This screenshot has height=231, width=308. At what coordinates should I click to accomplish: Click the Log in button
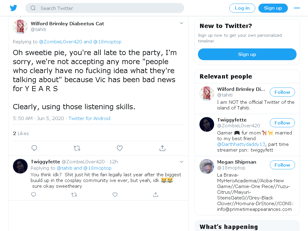(242, 8)
